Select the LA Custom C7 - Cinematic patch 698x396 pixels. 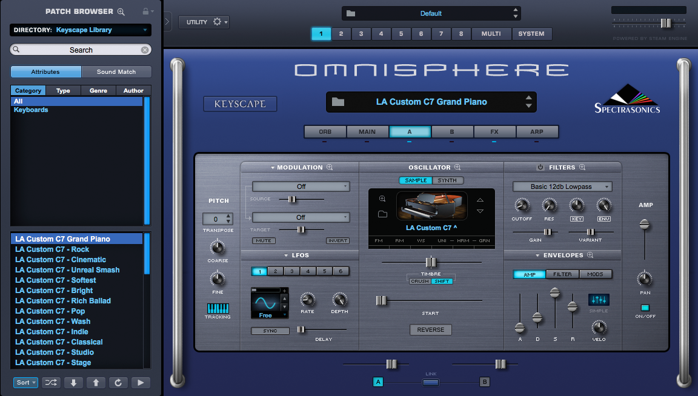click(60, 259)
